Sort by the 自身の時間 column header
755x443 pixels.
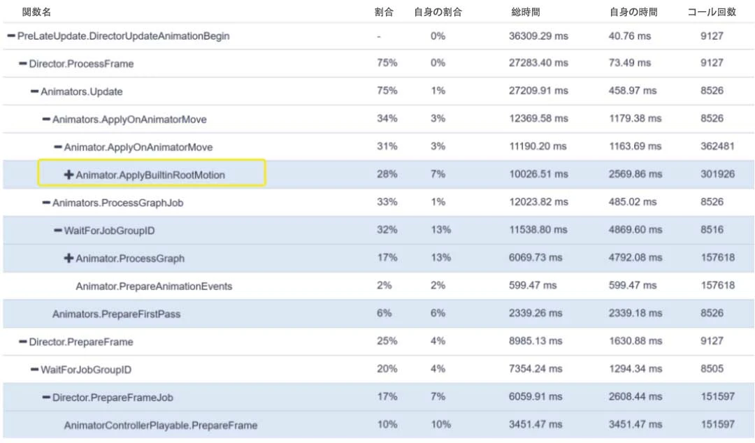click(x=633, y=12)
